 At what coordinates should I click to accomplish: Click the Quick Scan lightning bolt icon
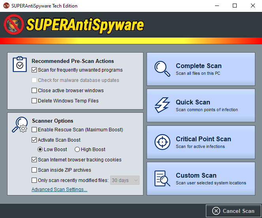(162, 105)
